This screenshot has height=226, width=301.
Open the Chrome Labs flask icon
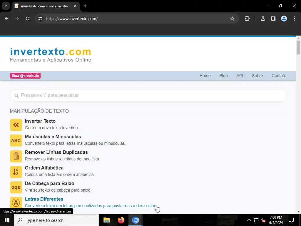[x=263, y=19]
